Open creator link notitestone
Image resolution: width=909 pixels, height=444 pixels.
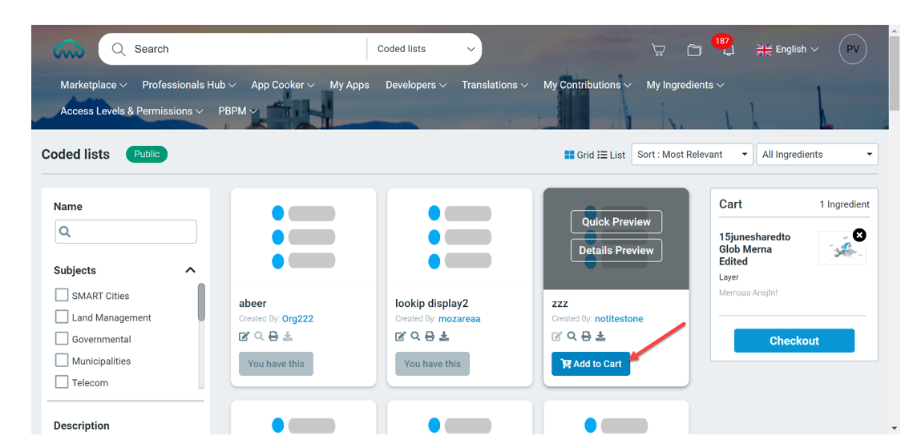pyautogui.click(x=619, y=319)
